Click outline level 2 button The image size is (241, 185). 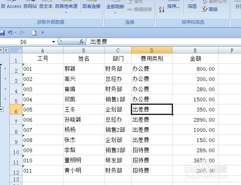click(x=6, y=50)
